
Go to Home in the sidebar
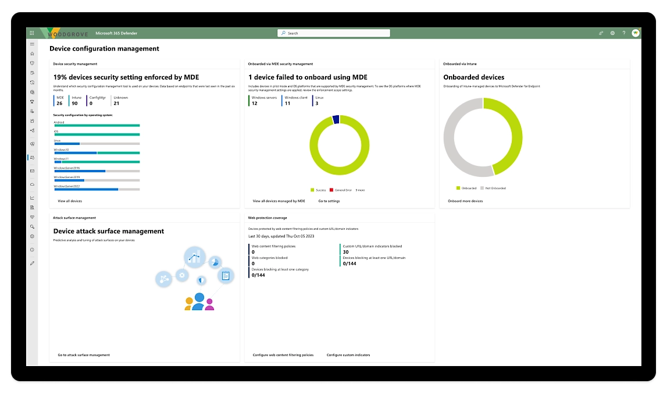32,54
